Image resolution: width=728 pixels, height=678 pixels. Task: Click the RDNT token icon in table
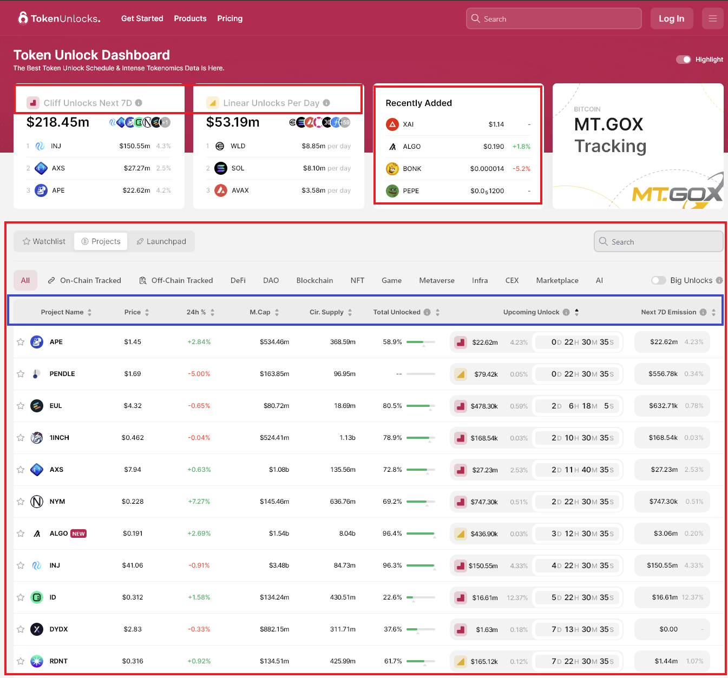tap(37, 661)
